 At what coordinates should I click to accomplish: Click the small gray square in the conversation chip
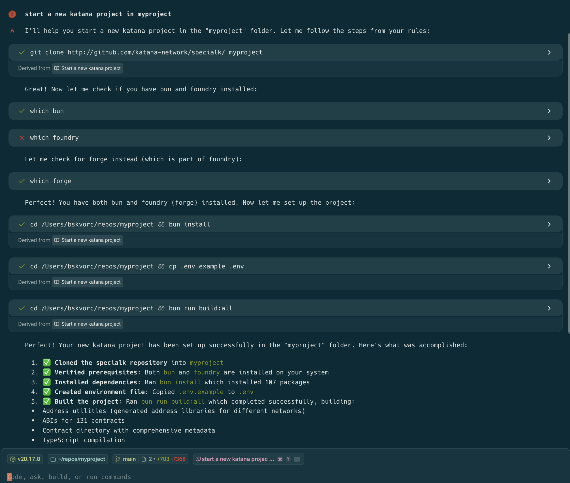[297, 459]
